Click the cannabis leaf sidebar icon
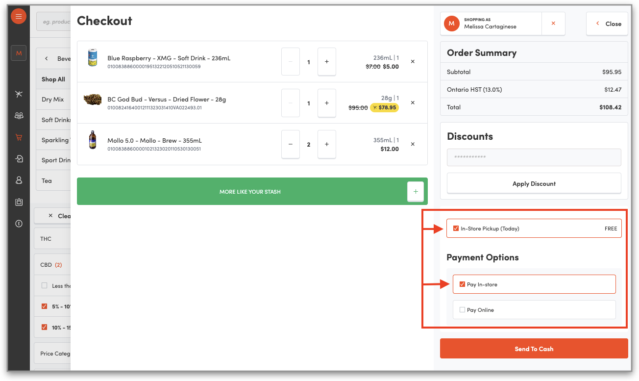The height and width of the screenshot is (381, 639). [19, 94]
